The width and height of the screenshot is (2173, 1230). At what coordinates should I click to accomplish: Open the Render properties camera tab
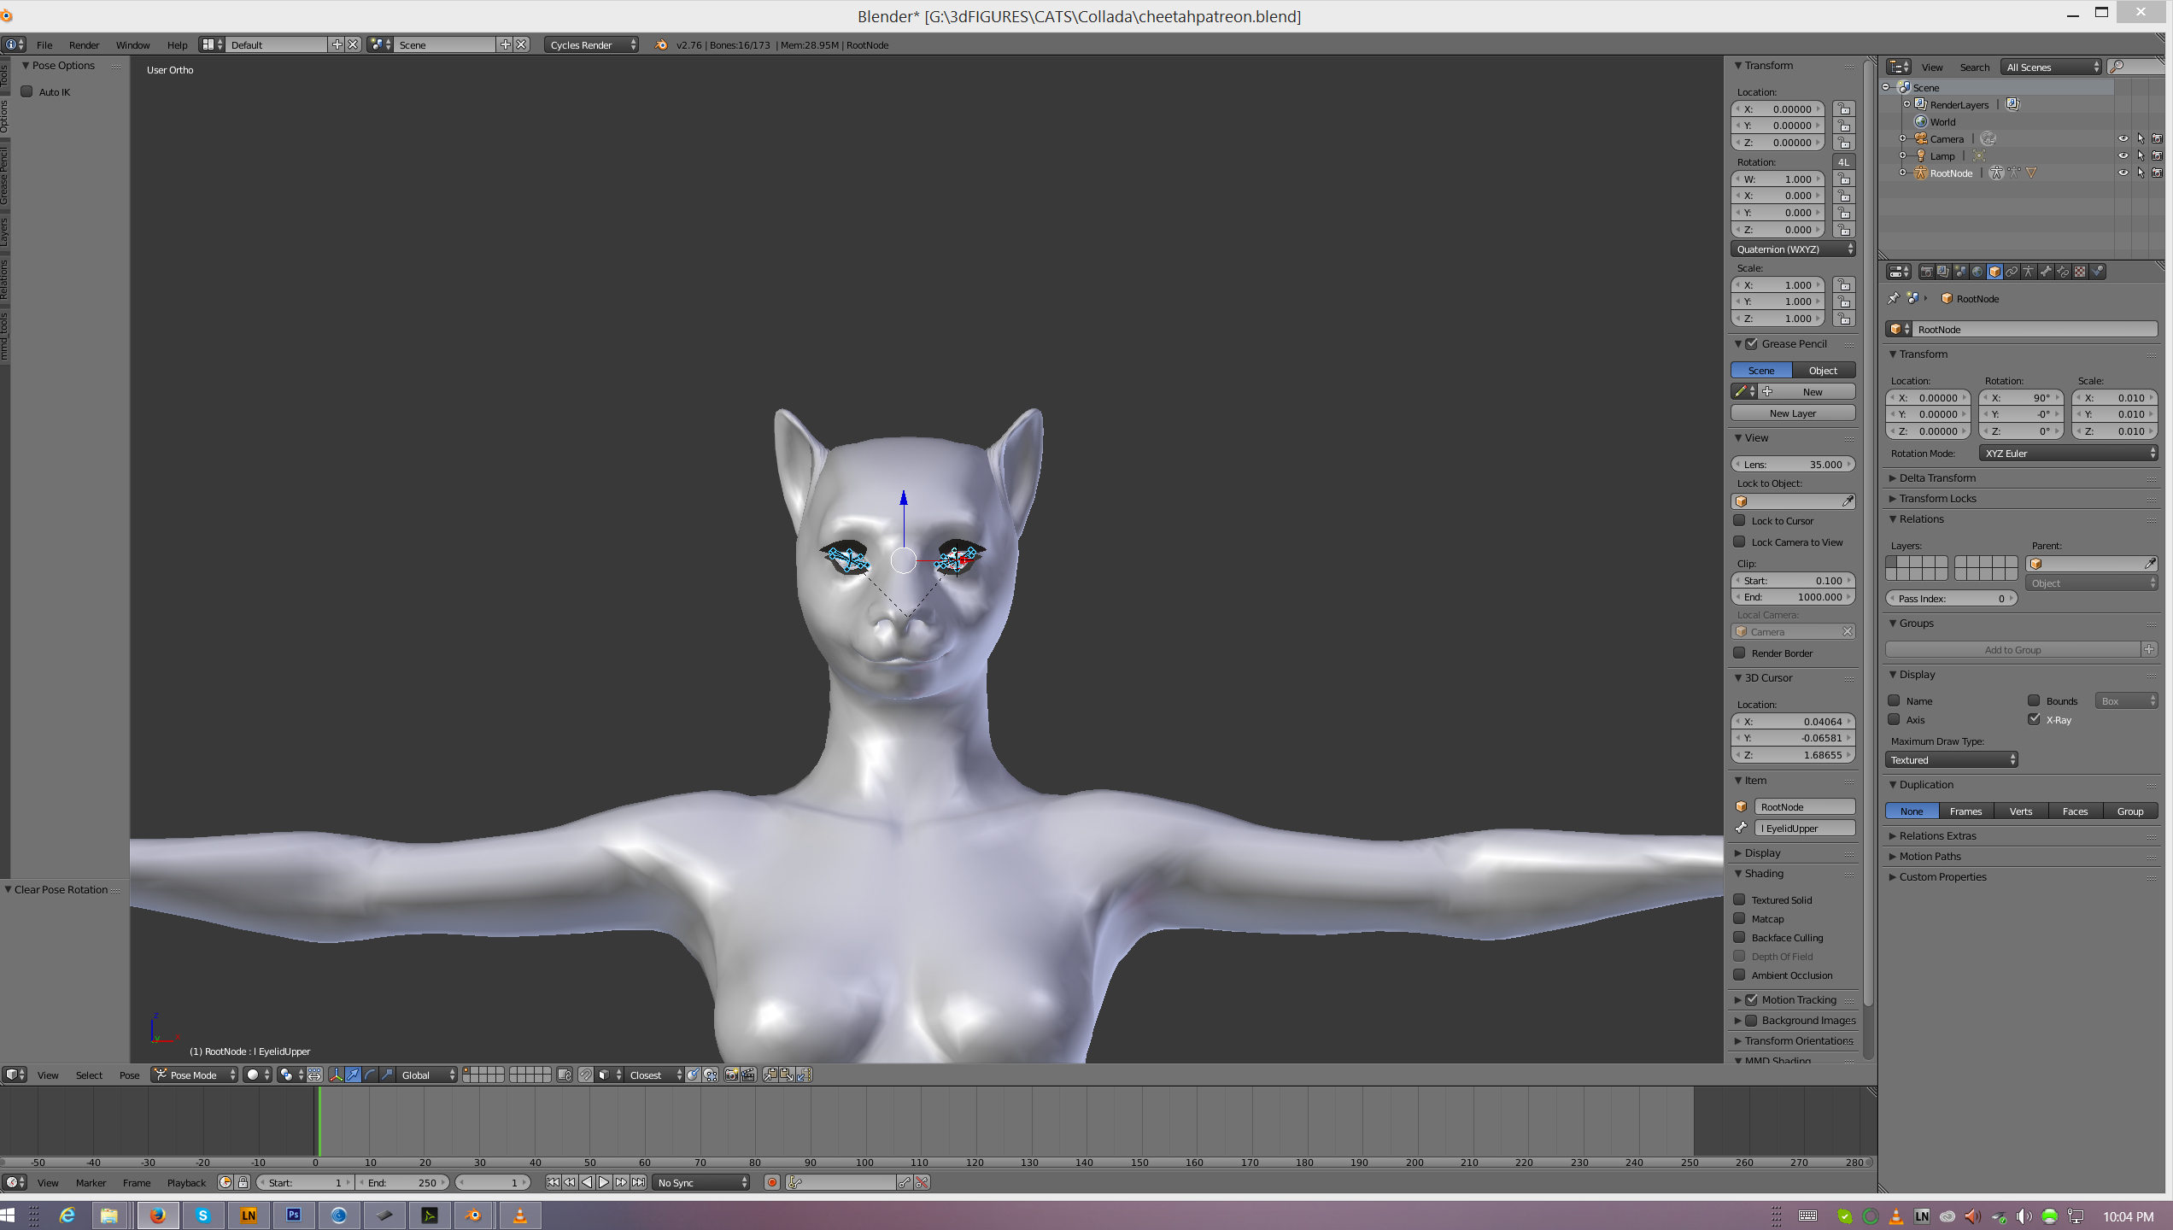[1927, 272]
